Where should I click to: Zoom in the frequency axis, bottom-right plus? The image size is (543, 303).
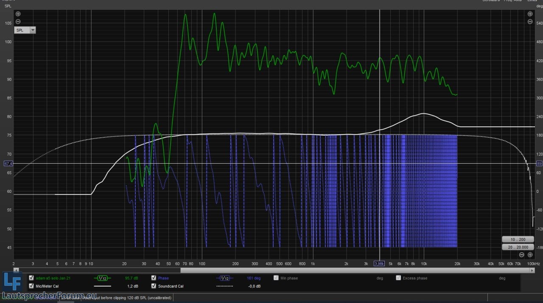point(530,255)
